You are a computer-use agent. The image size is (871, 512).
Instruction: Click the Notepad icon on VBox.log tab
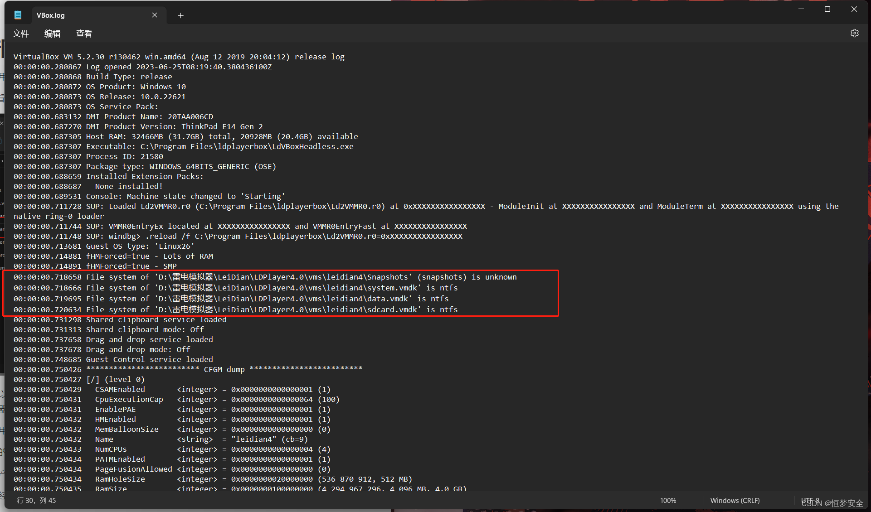(x=18, y=15)
